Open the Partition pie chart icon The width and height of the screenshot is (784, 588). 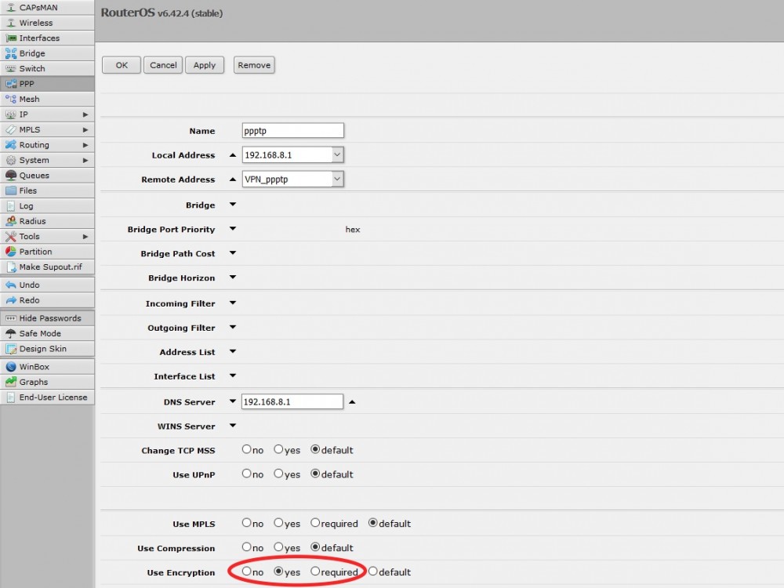click(x=11, y=252)
